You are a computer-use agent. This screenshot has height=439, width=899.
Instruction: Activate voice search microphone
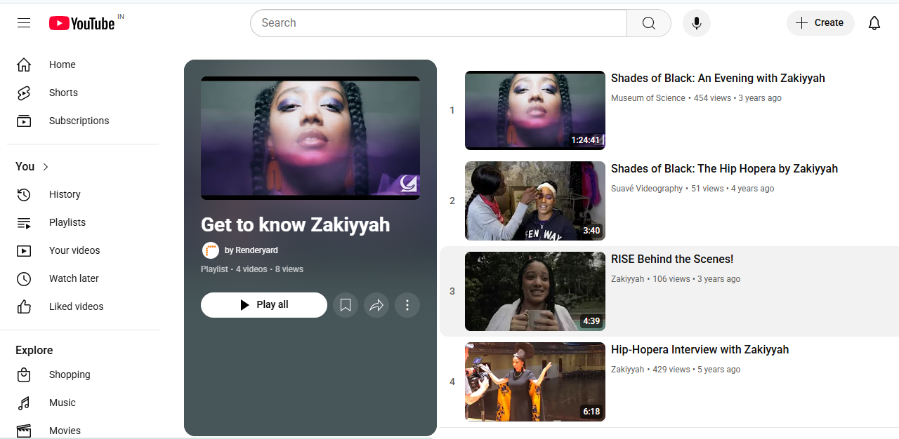point(696,23)
